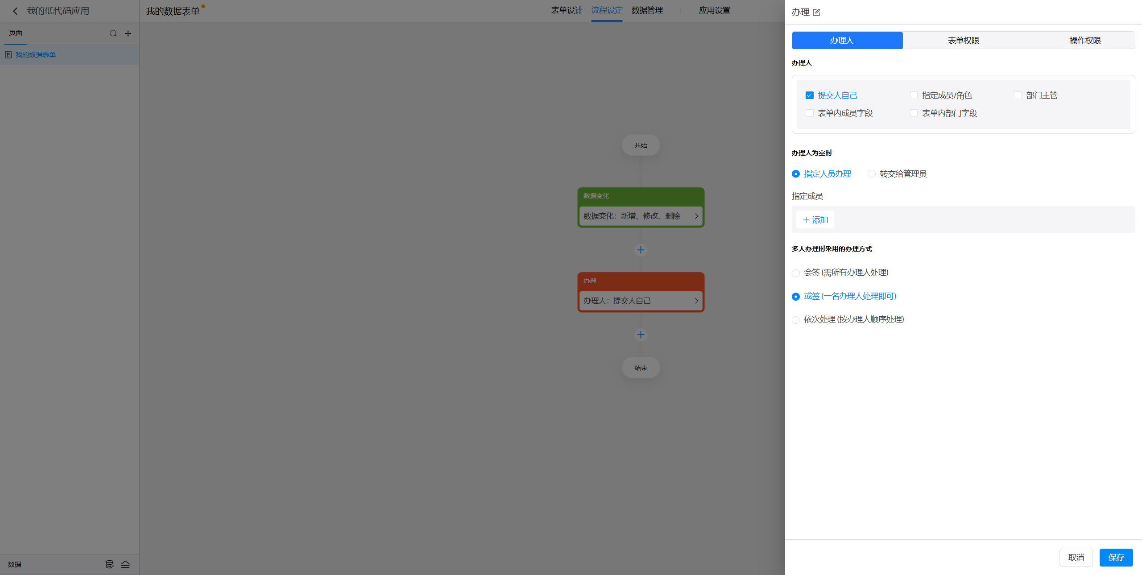Switch to the 表单权限 tab
The width and height of the screenshot is (1142, 575).
(963, 41)
